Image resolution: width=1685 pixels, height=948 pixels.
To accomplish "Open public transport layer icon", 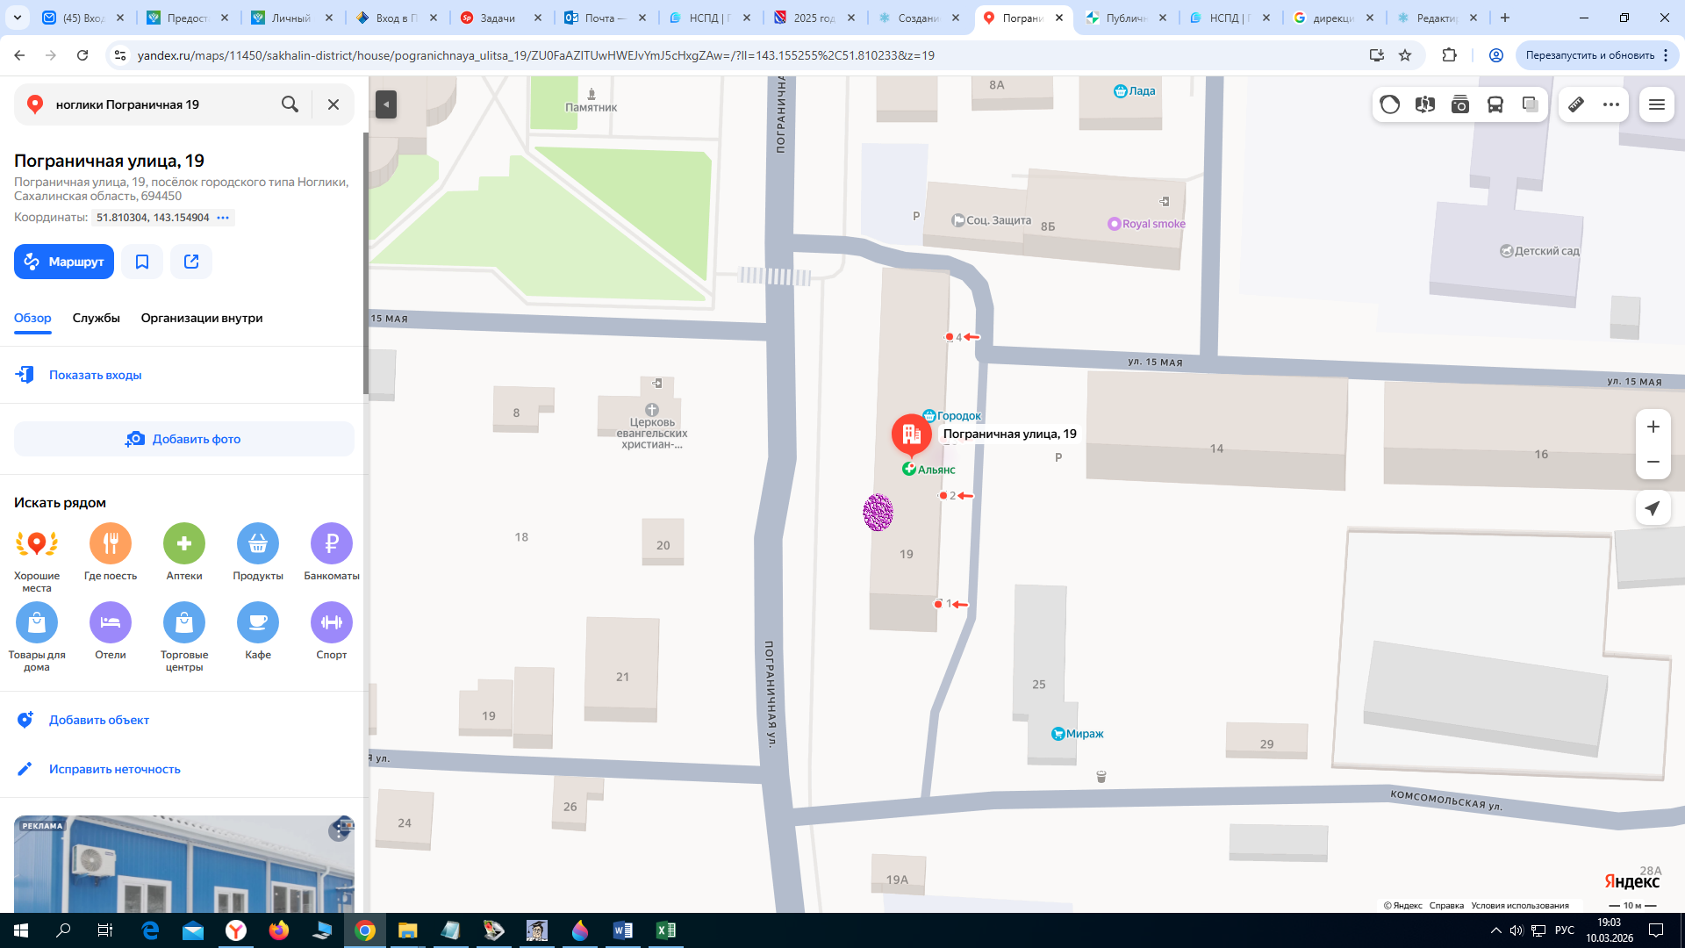I will click(x=1495, y=104).
